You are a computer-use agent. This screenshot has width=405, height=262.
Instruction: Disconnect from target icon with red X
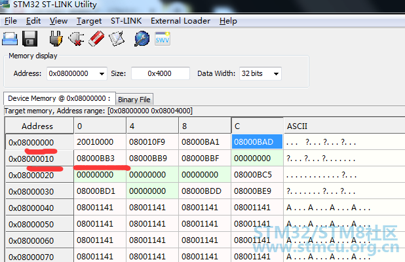(76, 39)
